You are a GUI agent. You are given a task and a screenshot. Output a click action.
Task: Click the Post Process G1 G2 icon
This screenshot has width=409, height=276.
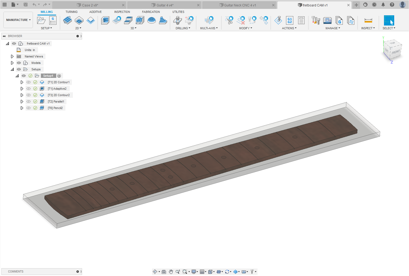click(290, 20)
